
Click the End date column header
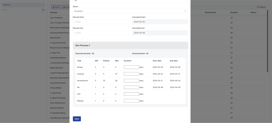174,61
